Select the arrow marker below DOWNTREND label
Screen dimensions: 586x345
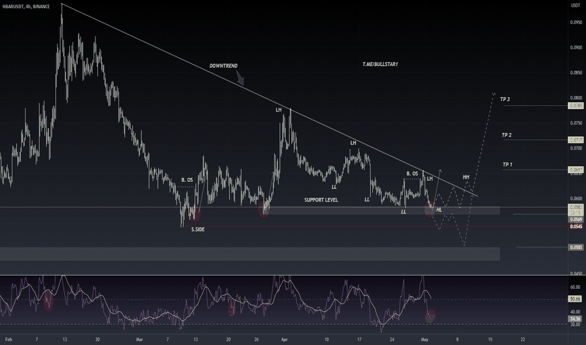click(240, 78)
